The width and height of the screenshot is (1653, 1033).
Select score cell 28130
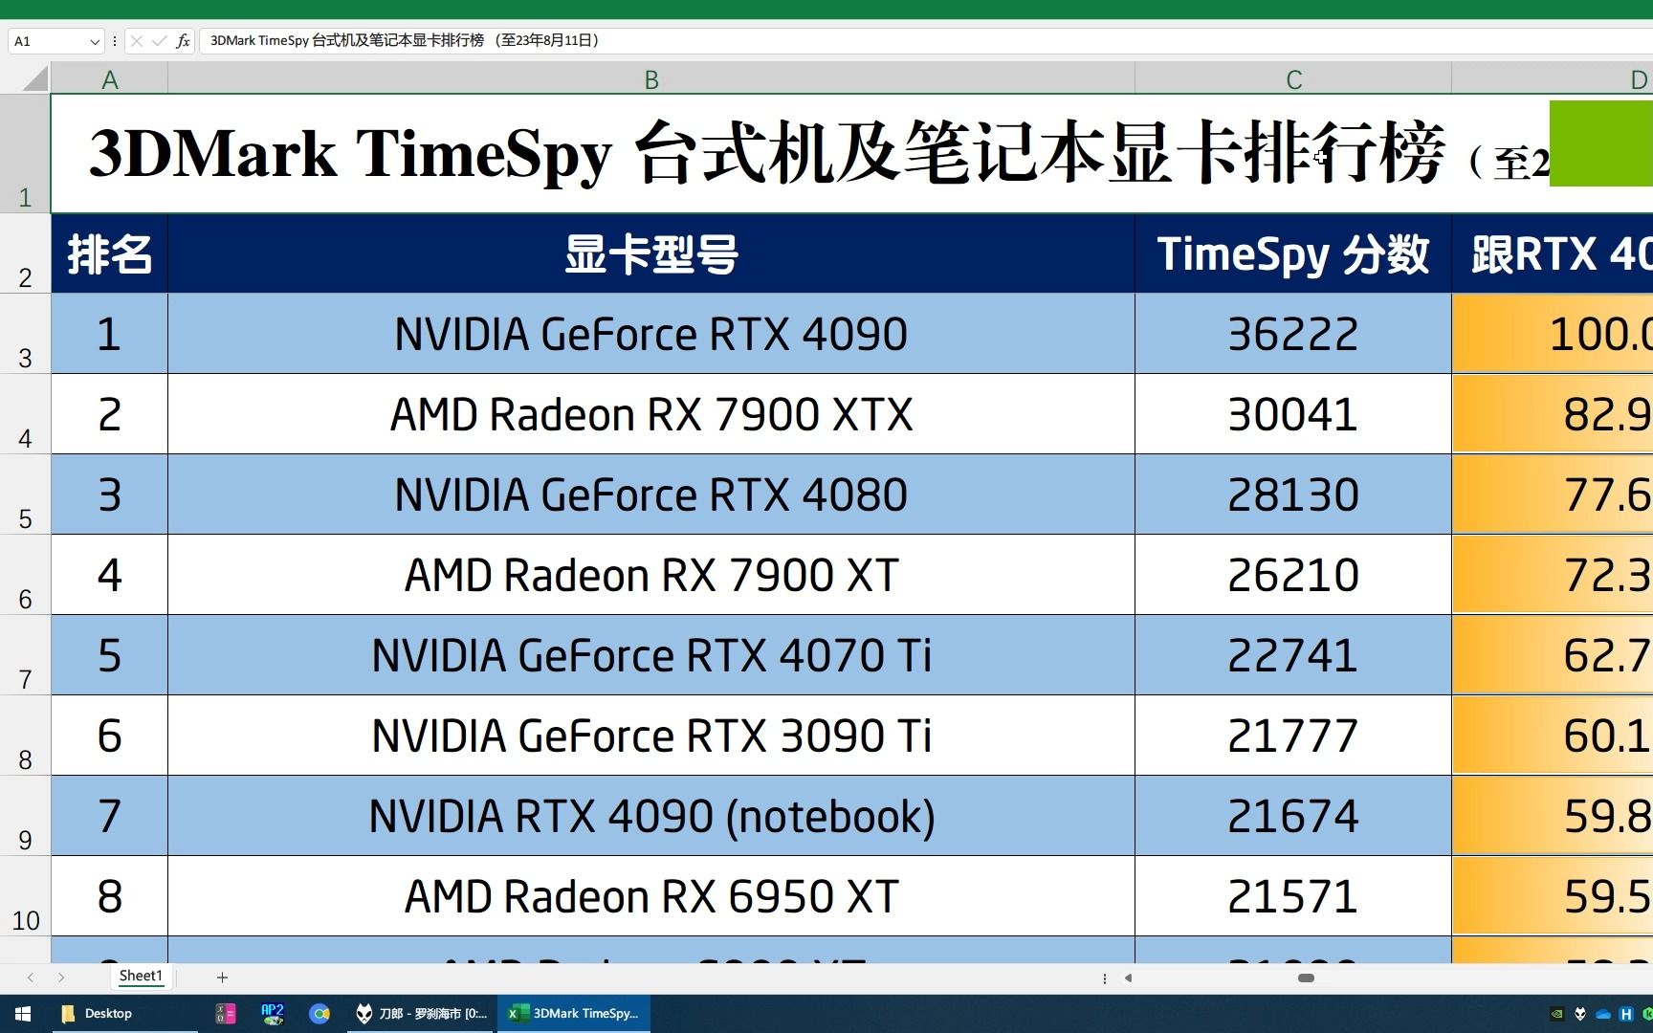point(1293,495)
